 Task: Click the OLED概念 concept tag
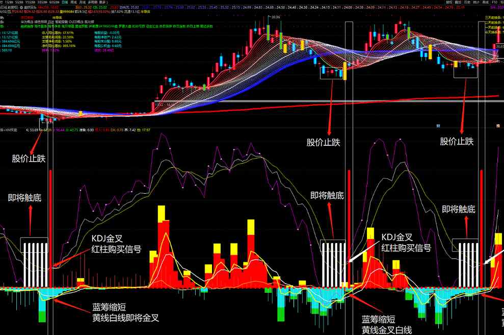tap(76, 22)
